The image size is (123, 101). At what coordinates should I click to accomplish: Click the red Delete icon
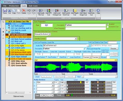click(x=24, y=11)
